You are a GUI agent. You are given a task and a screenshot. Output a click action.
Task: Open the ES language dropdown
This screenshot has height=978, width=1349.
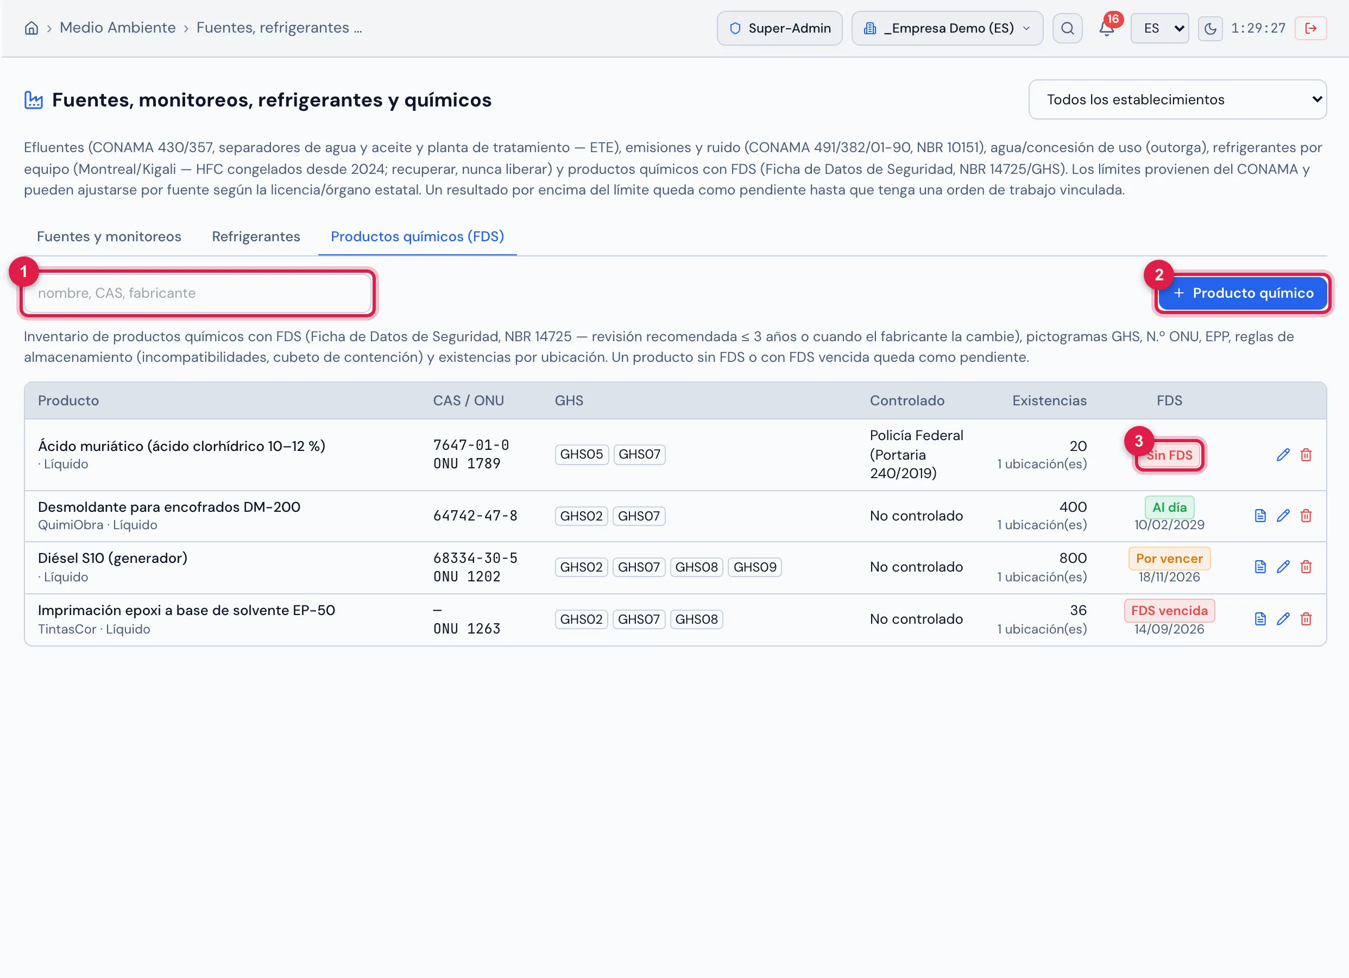click(x=1159, y=28)
